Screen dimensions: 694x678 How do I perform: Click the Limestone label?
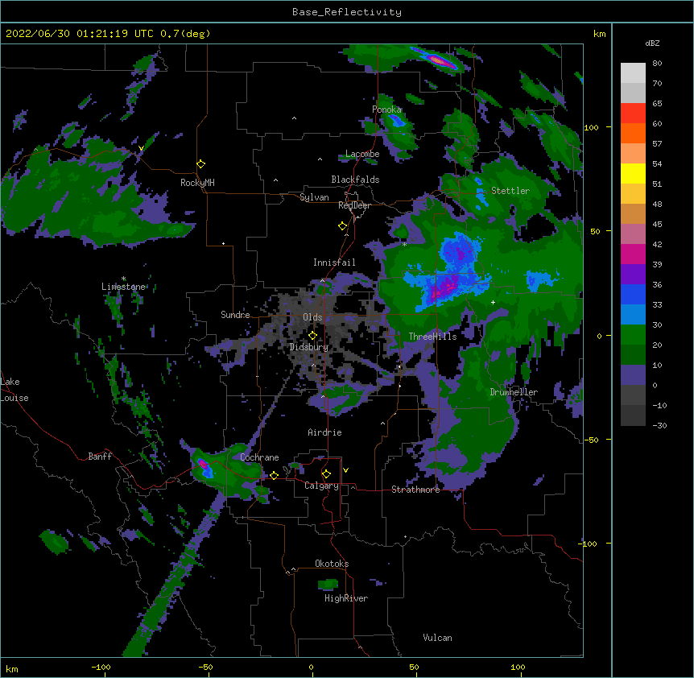123,287
